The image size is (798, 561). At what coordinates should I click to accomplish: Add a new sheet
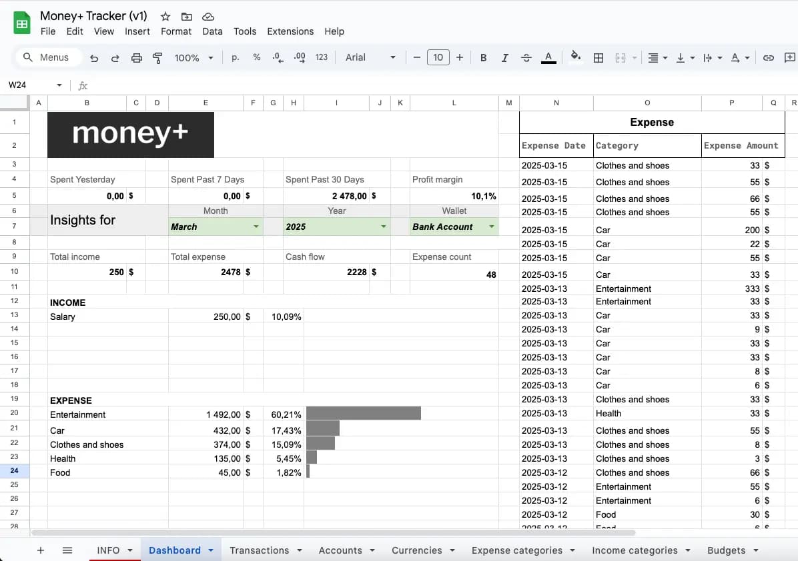click(x=41, y=550)
